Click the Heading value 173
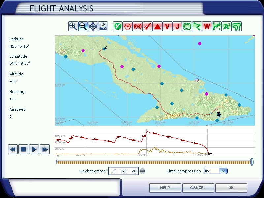264x198 pixels. [x=13, y=99]
